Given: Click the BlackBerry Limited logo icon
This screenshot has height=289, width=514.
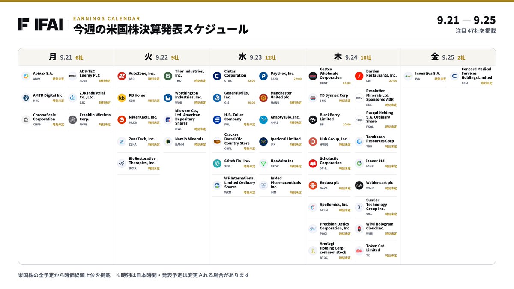Looking at the screenshot, I should click(x=313, y=119).
